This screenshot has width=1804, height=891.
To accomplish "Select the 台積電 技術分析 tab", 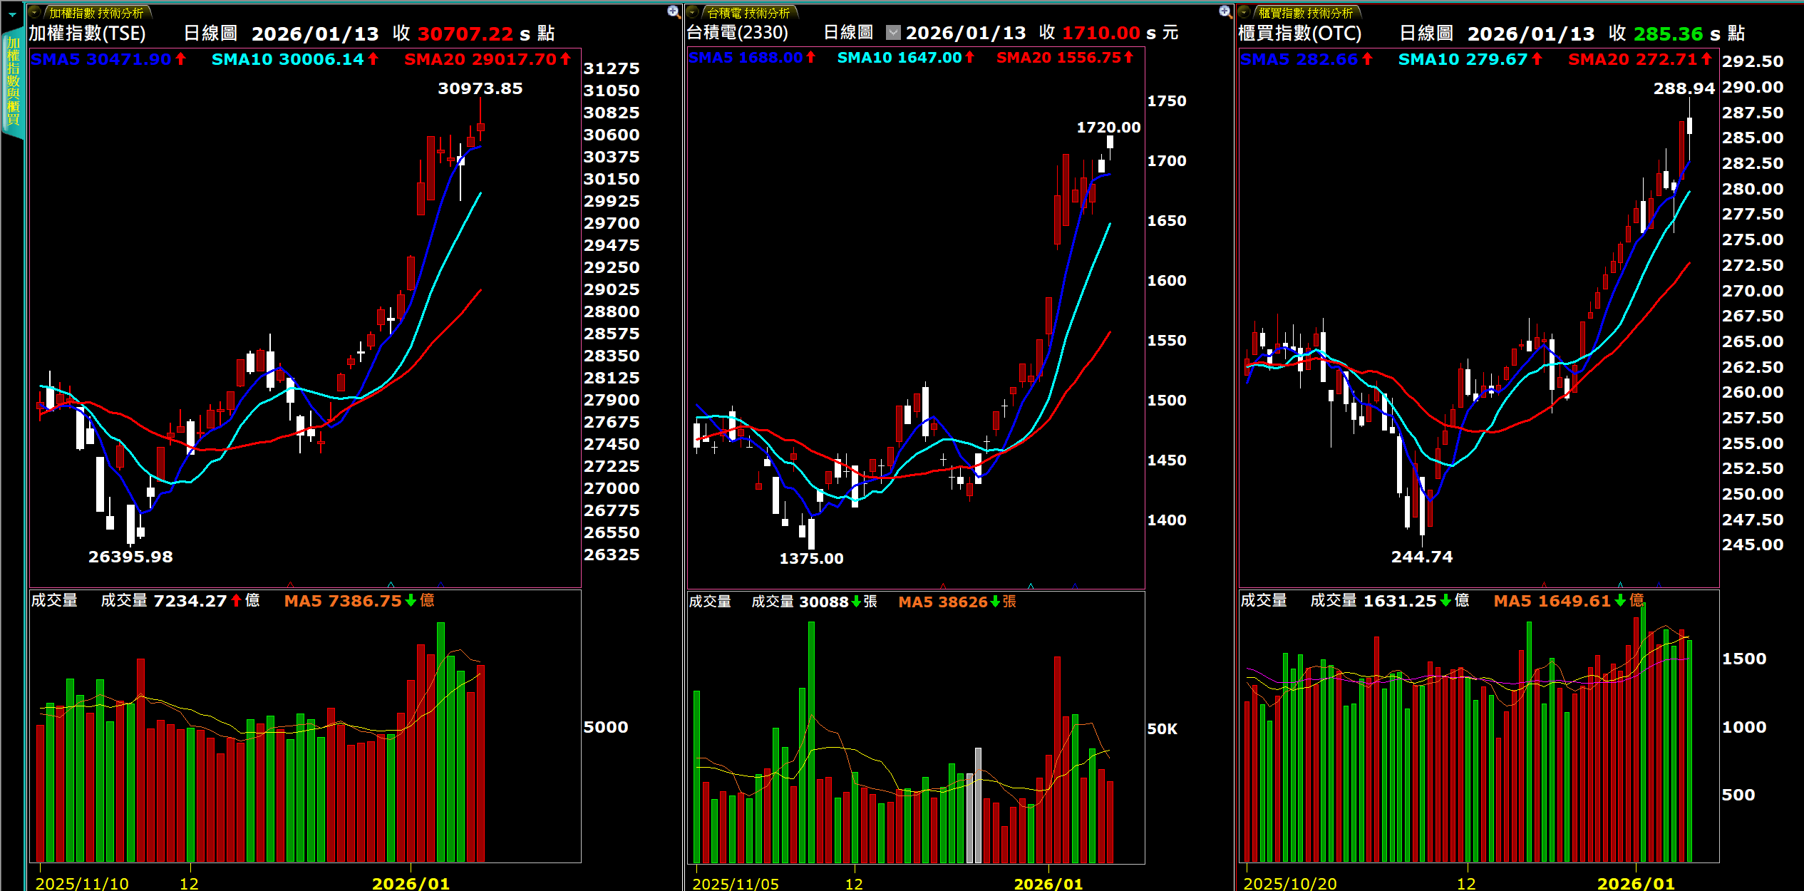I will 748,13.
